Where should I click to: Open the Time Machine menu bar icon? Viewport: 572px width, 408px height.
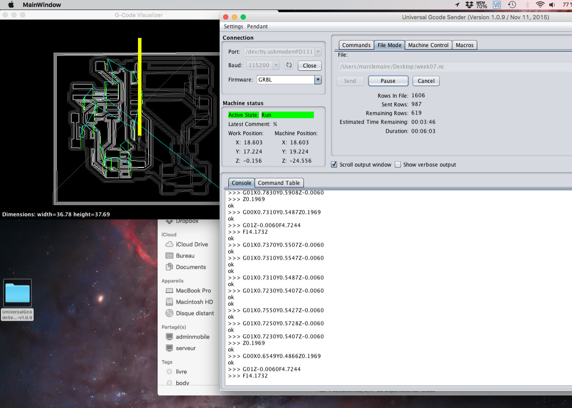[512, 5]
